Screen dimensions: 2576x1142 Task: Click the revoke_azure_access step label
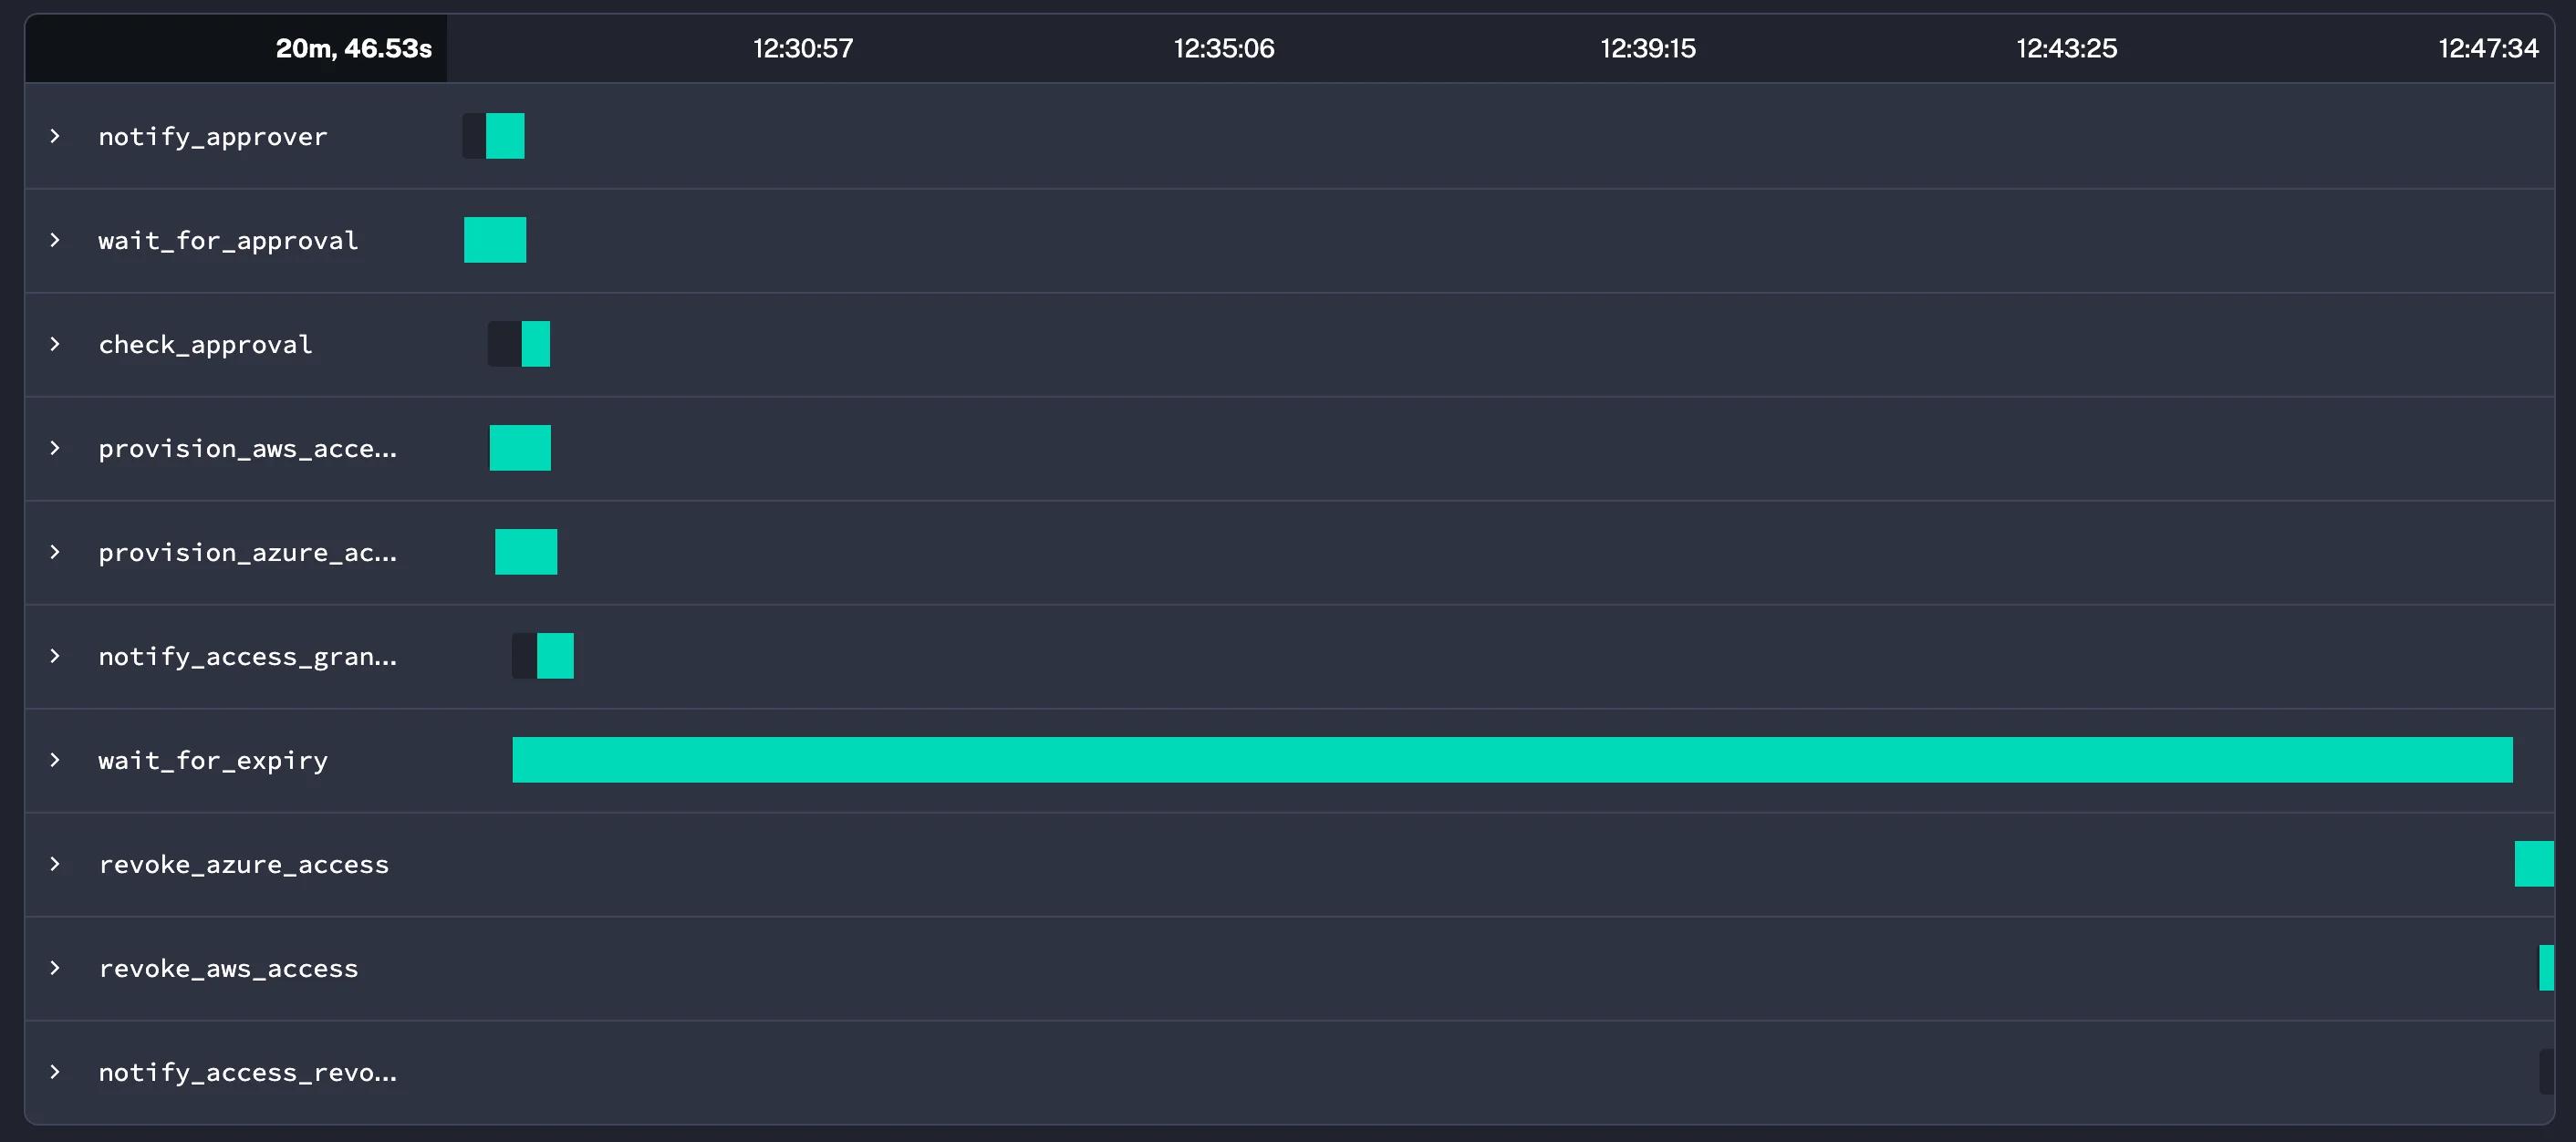coord(243,864)
